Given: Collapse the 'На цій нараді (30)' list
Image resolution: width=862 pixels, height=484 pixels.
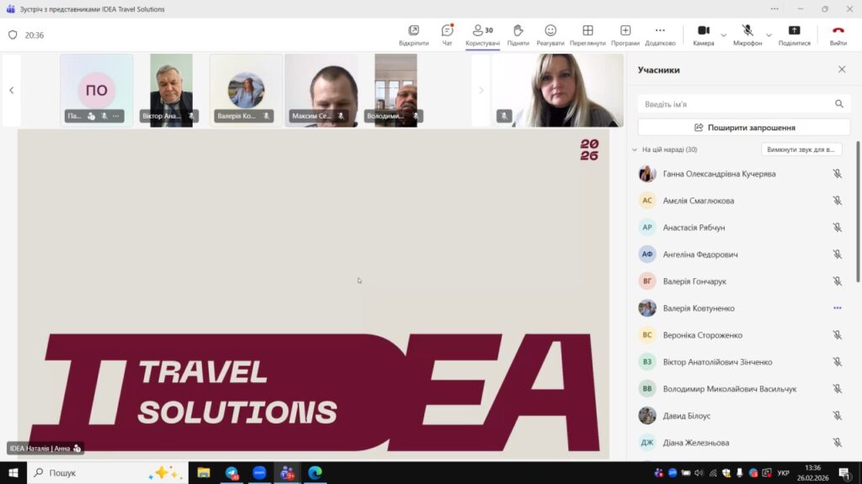Looking at the screenshot, I should coord(635,150).
